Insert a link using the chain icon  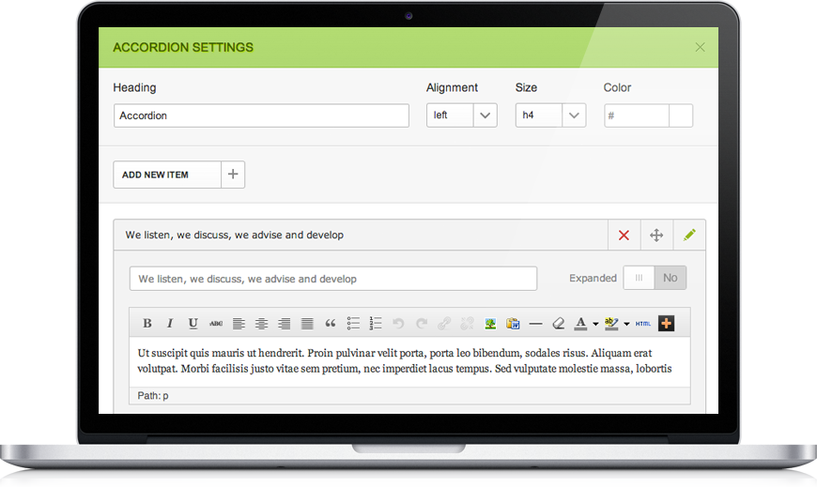[444, 324]
